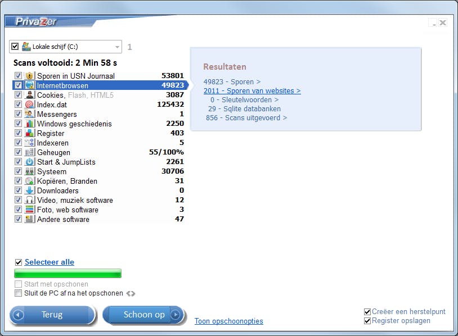This screenshot has width=458, height=336.
Task: Expand 0 - Sleutelwoorden results
Action: pyautogui.click(x=245, y=100)
